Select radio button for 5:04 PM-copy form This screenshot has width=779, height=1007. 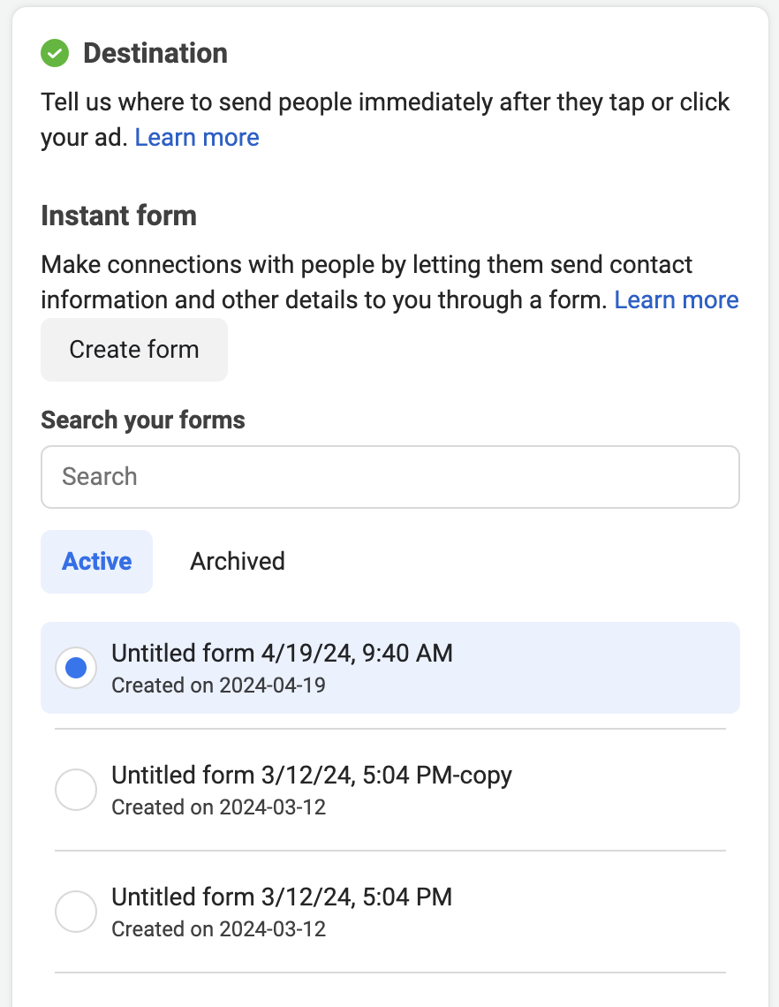(x=76, y=790)
